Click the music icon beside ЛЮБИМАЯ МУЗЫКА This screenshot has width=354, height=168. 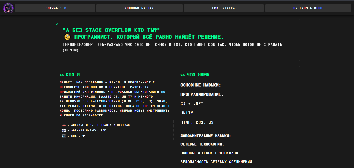coord(64,130)
